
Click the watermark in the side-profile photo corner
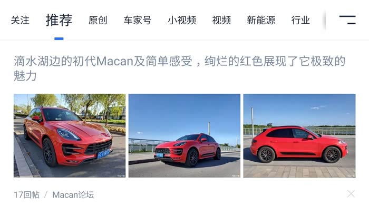coord(351,175)
